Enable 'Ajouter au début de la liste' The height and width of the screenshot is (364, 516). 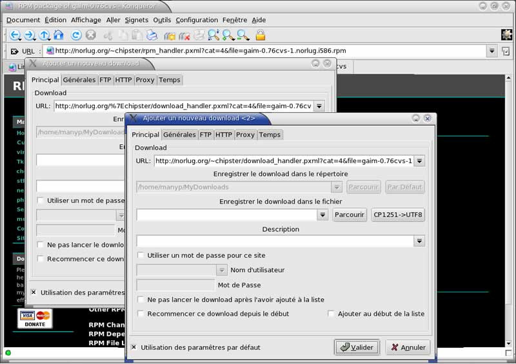(331, 314)
